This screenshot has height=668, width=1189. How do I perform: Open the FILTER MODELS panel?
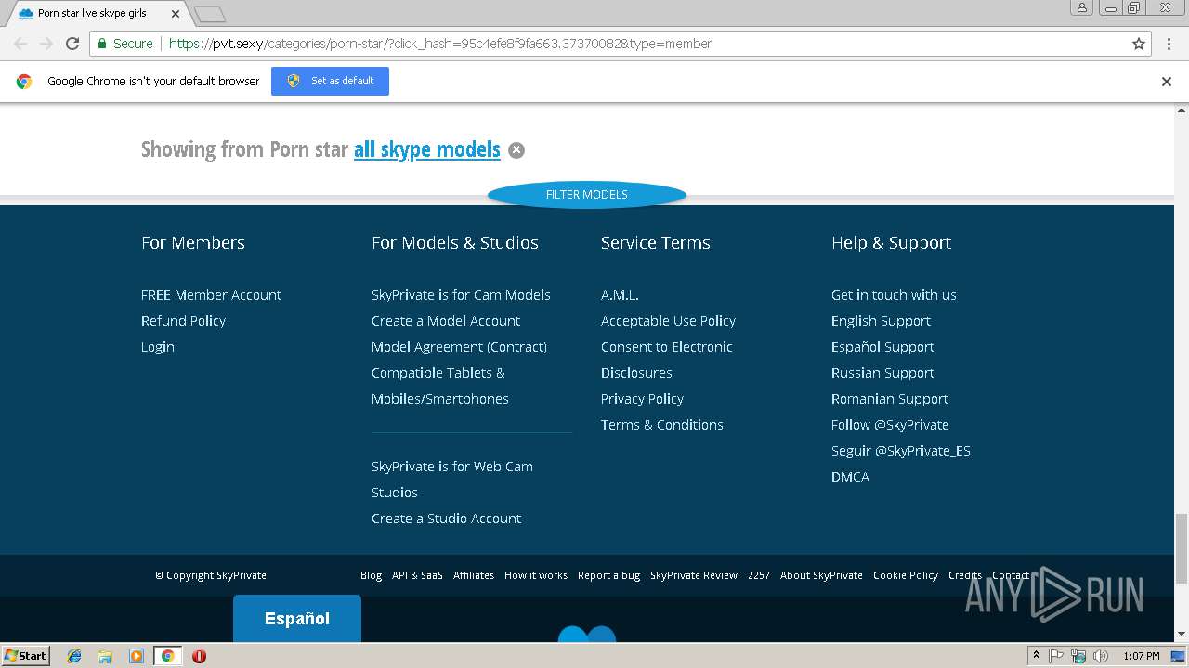587,194
